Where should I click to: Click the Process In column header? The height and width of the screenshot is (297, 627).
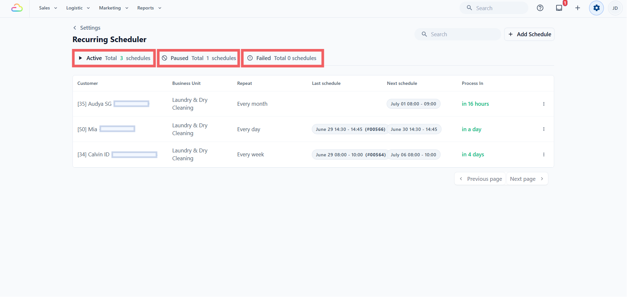pyautogui.click(x=473, y=83)
